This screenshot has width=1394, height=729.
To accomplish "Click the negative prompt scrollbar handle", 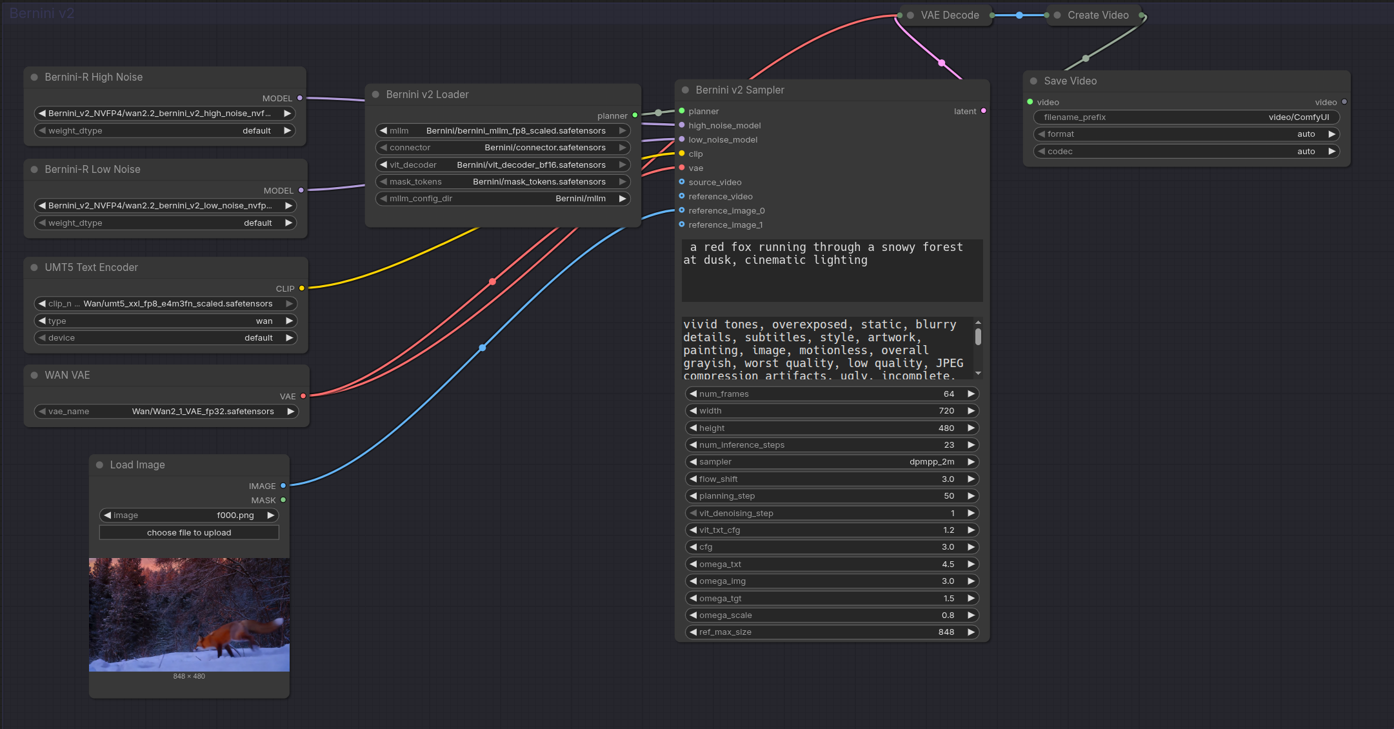I will [x=978, y=337].
